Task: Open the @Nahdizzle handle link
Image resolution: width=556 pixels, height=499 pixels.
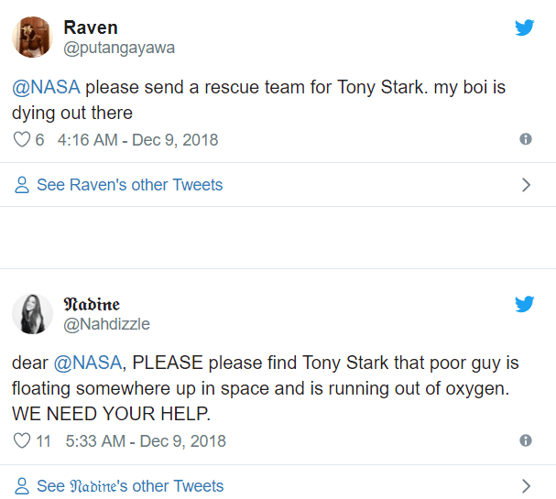Action: (x=105, y=324)
